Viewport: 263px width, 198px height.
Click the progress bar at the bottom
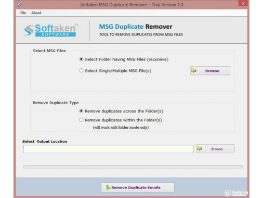click(x=133, y=167)
